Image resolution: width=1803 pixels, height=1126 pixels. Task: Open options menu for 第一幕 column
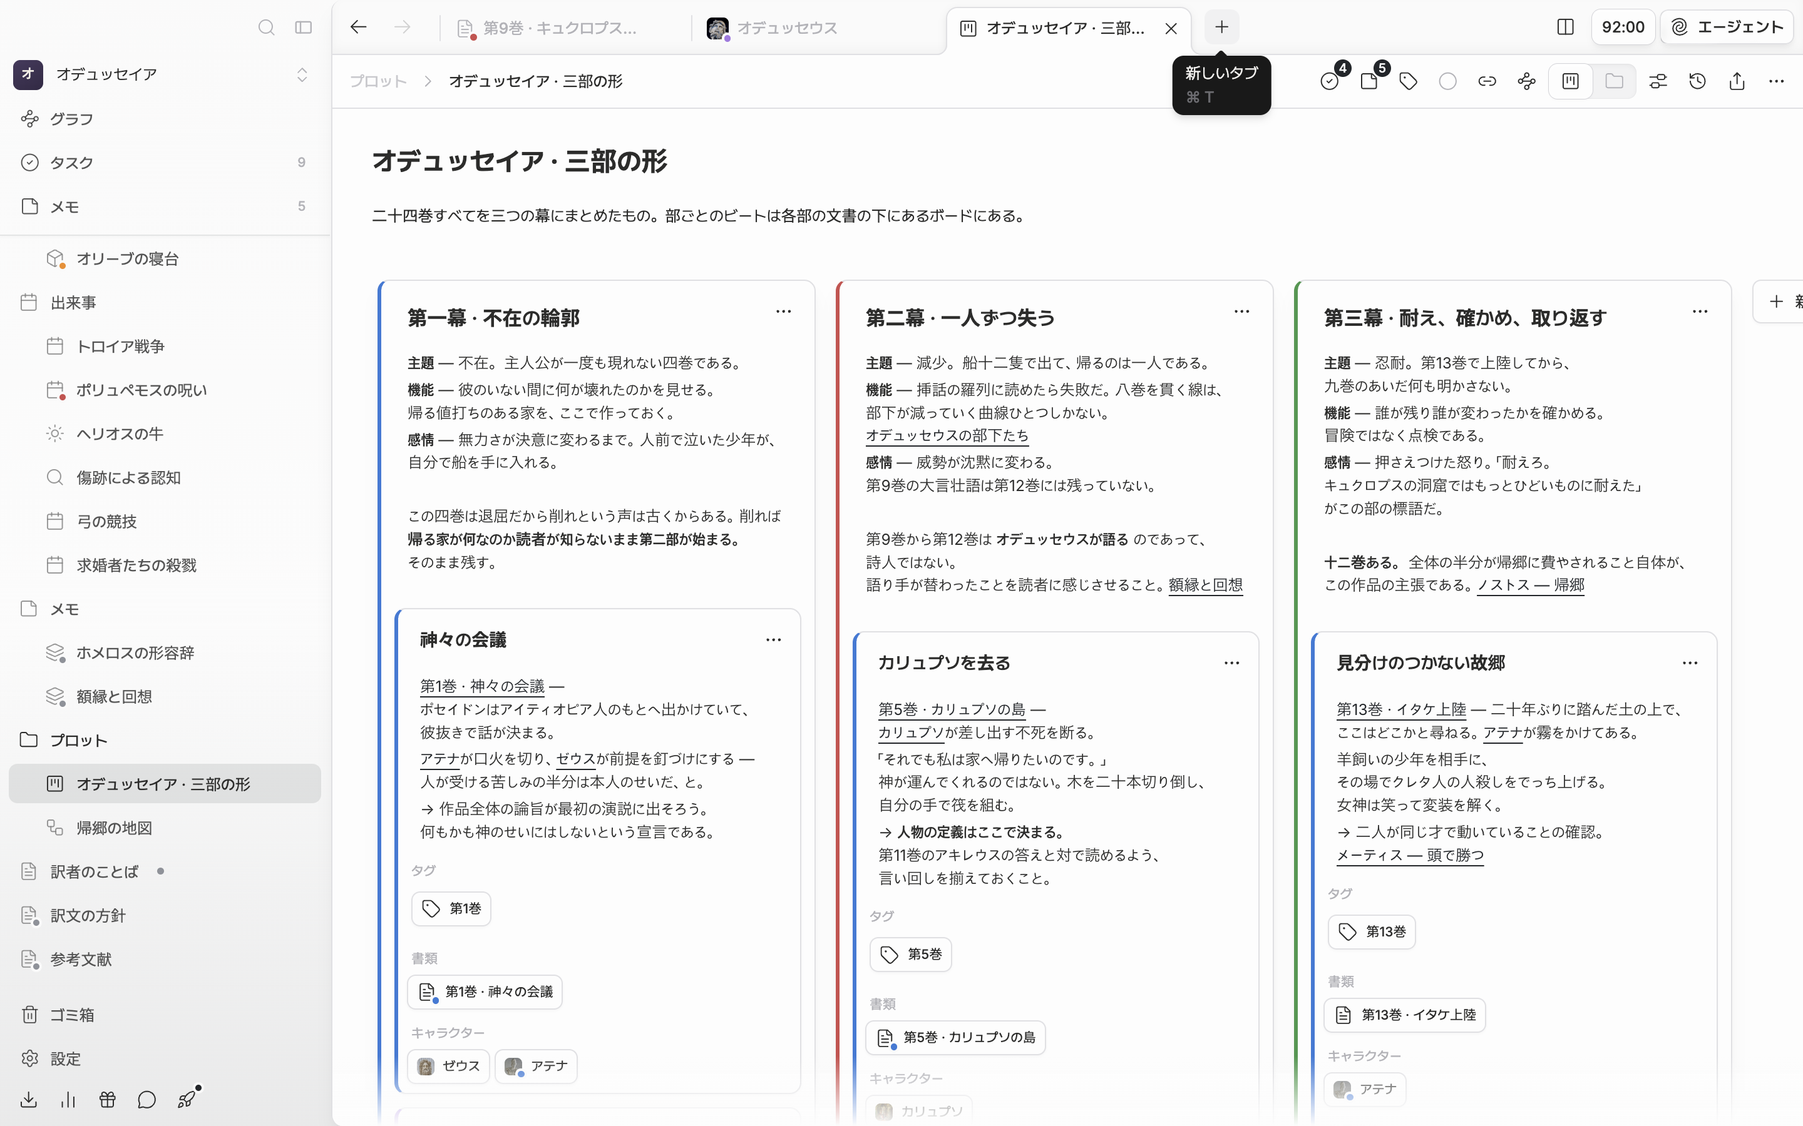(x=783, y=312)
